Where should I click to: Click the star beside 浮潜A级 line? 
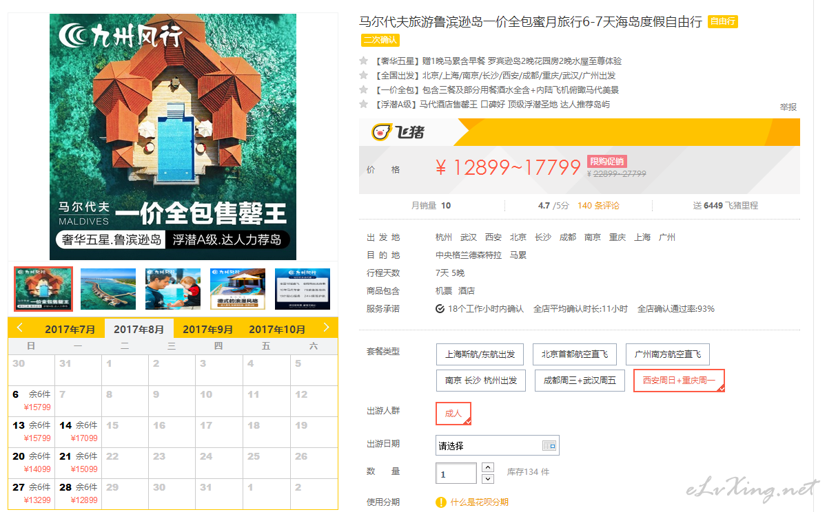[x=364, y=104]
